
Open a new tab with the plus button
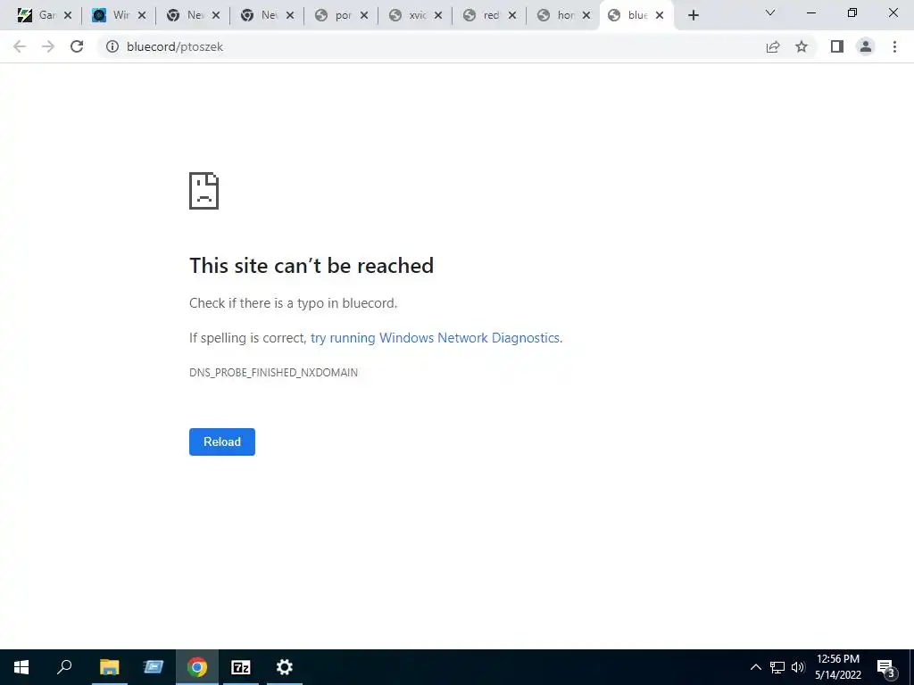(x=693, y=15)
